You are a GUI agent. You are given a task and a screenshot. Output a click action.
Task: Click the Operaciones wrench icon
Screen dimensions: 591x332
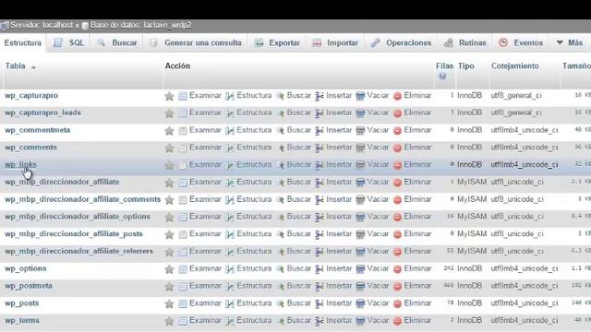pos(375,43)
